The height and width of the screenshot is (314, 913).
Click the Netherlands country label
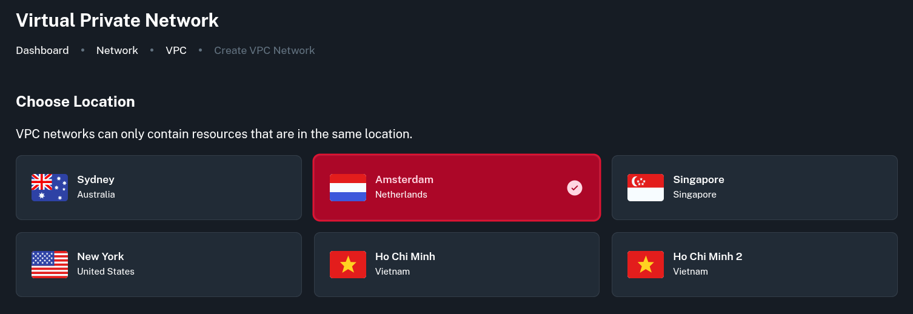(401, 195)
